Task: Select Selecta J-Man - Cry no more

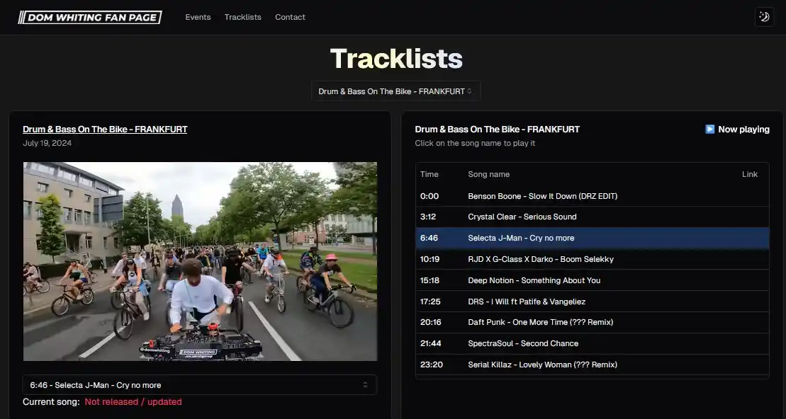Action: [522, 238]
